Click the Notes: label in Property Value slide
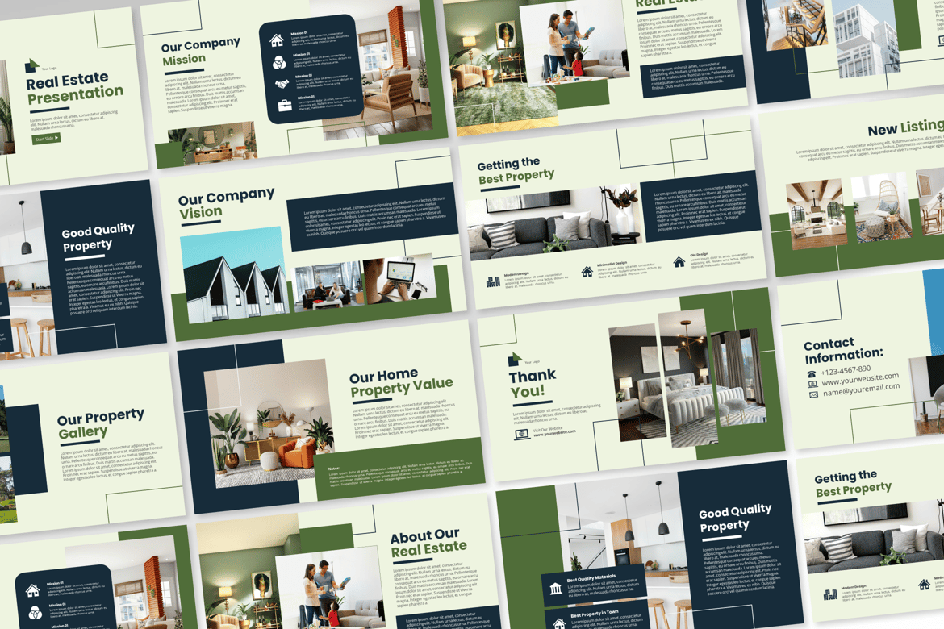This screenshot has width=944, height=629. point(334,468)
